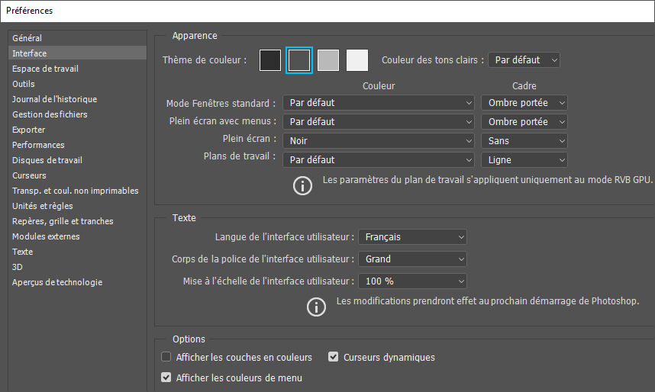Uncheck Curseurs dynamiques checkbox
This screenshot has width=655, height=392.
point(334,357)
